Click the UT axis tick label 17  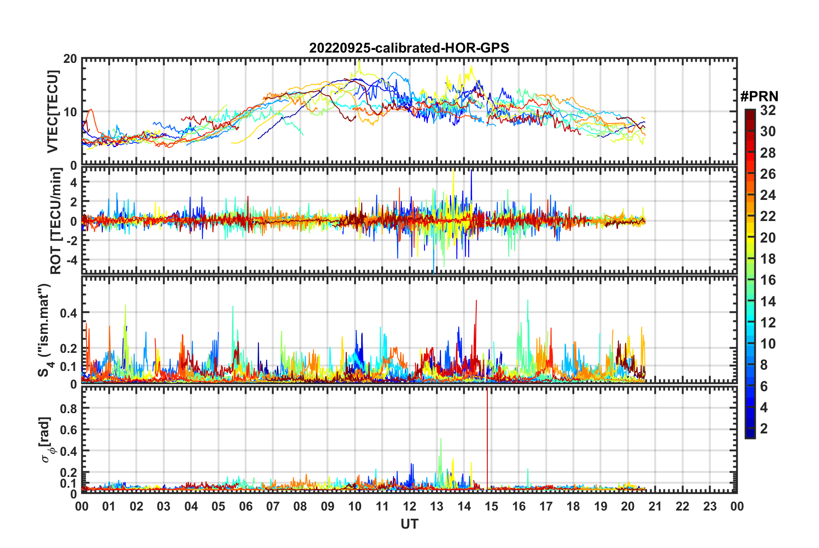click(546, 506)
